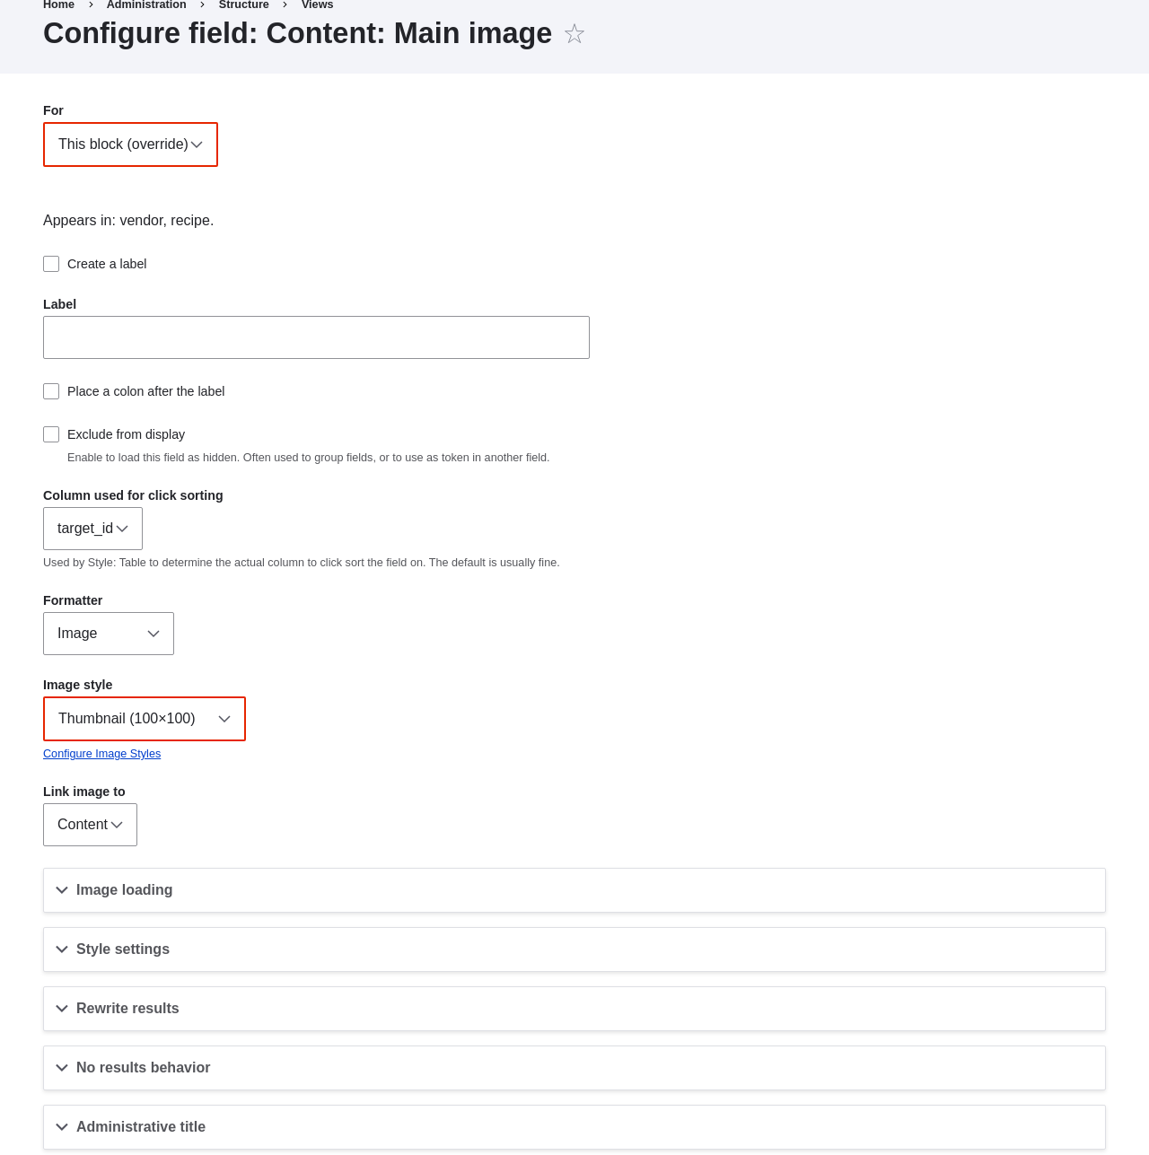Click the chevron icon on Administrative title

coord(62,1127)
